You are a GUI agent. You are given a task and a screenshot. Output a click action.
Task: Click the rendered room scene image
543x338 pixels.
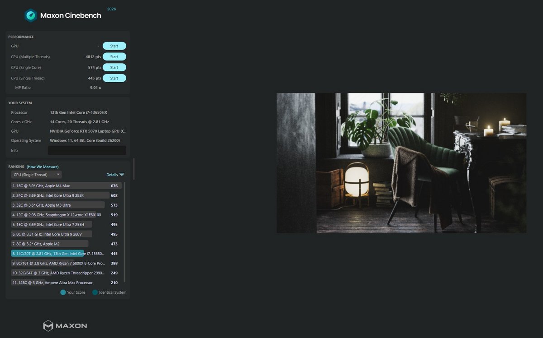(401, 163)
